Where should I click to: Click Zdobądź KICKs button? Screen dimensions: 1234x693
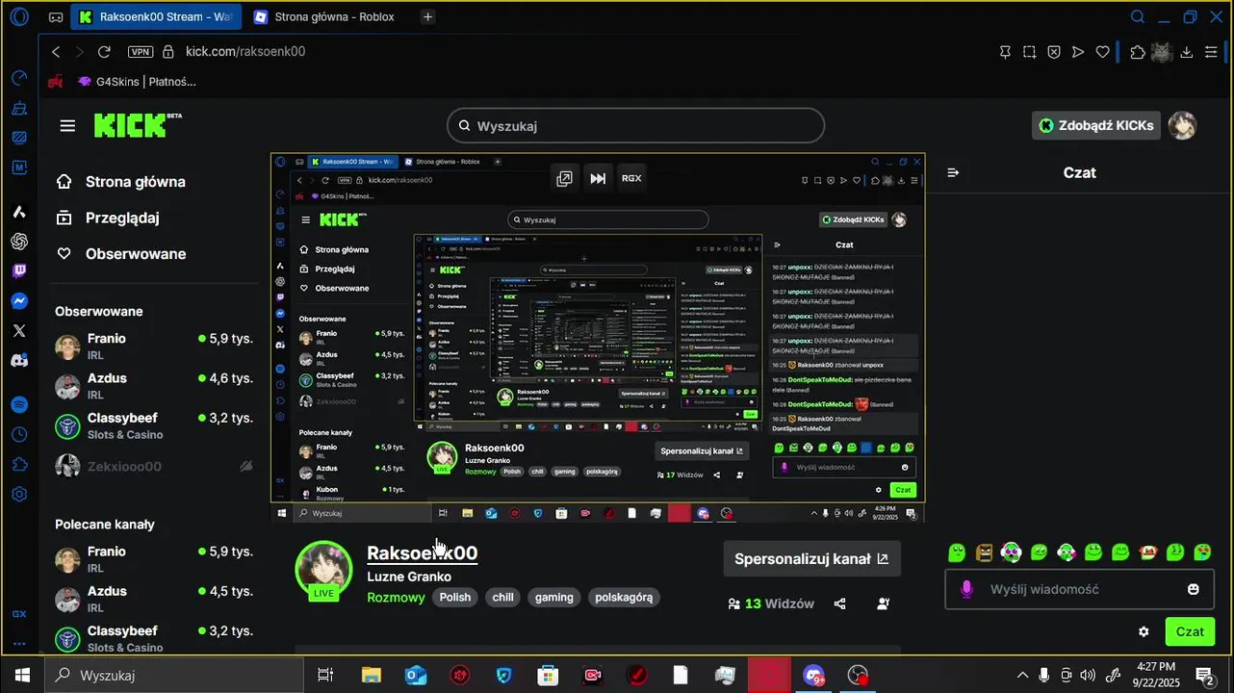[1095, 125]
